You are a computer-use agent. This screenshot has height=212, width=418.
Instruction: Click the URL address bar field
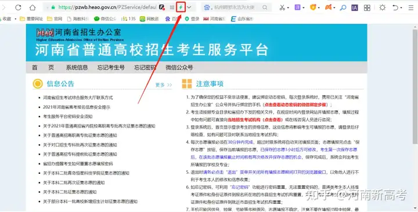click(x=107, y=8)
